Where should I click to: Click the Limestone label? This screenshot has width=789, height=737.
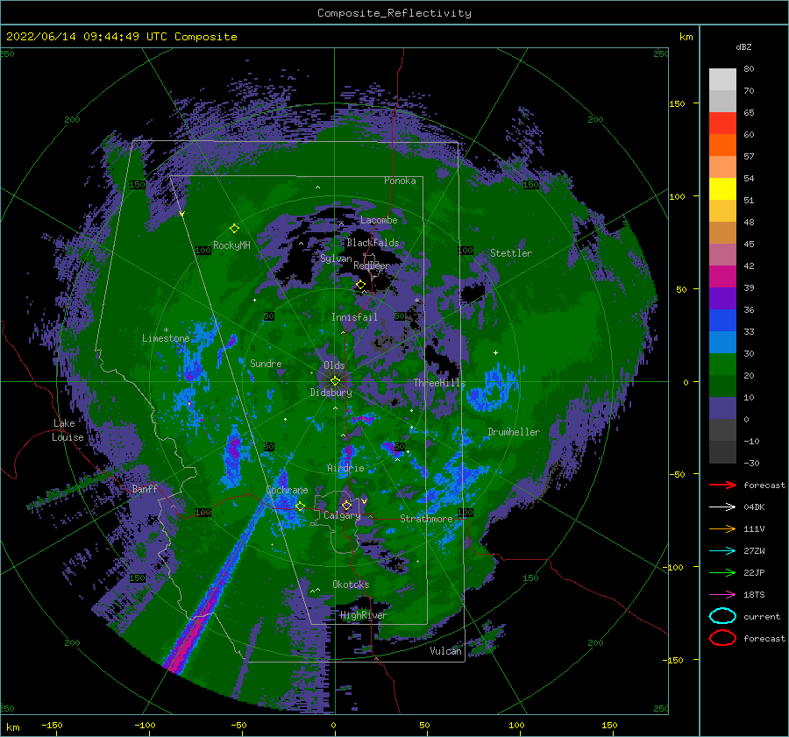[x=166, y=338]
